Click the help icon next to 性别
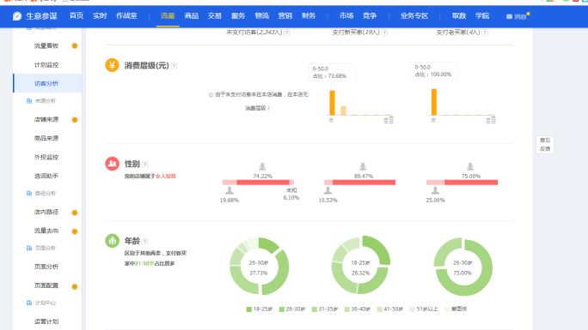 pyautogui.click(x=144, y=164)
